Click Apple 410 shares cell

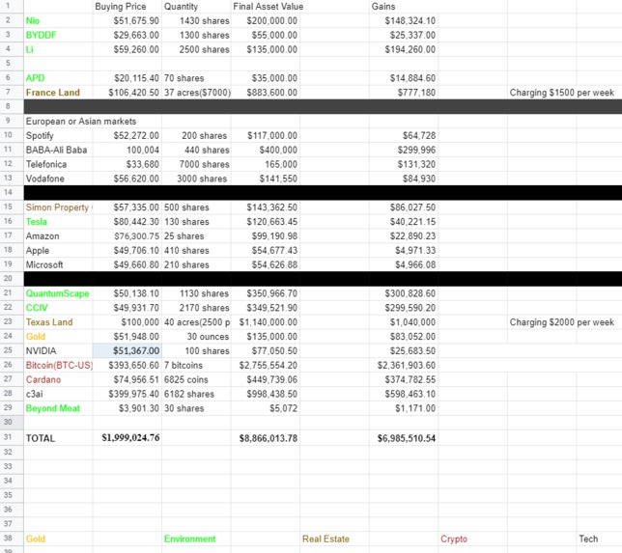(196, 250)
